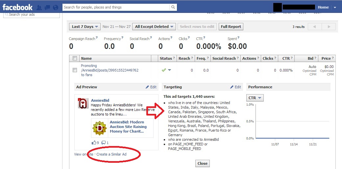
Task: Click the Create a Similar Ad link
Action: (x=111, y=154)
